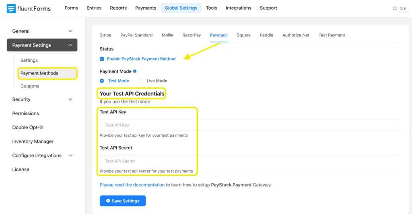Viewport: 412px width, 214px height.
Task: Switch to the Test Payment tab
Action: (332, 35)
